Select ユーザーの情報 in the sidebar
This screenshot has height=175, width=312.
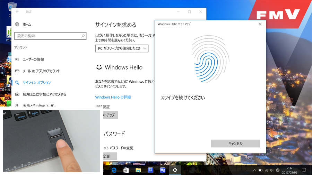pos(33,59)
